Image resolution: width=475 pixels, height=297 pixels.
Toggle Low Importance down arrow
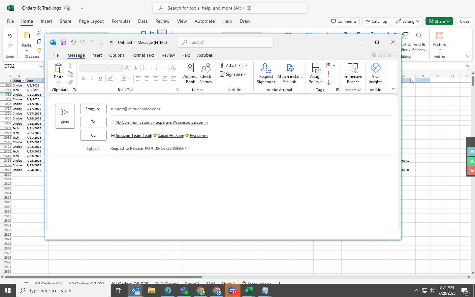[x=329, y=82]
